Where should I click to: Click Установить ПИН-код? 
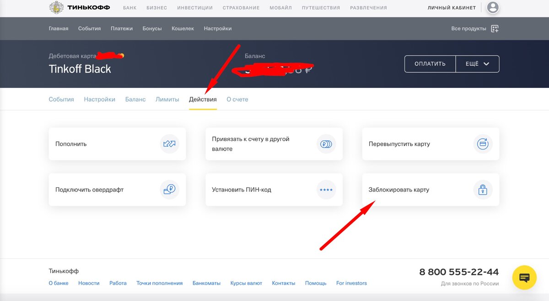[274, 189]
